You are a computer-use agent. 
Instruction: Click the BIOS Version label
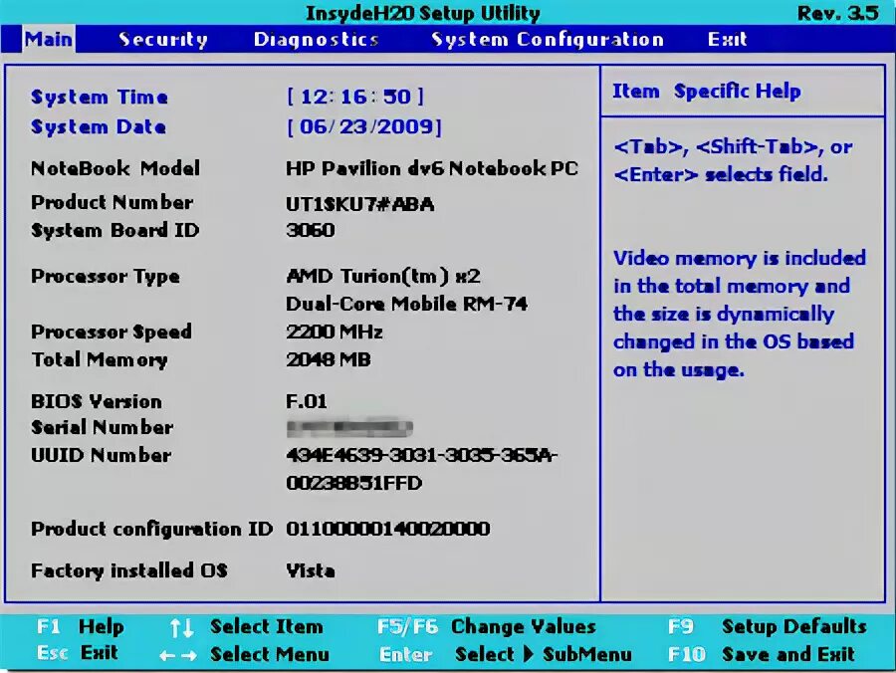coord(96,401)
